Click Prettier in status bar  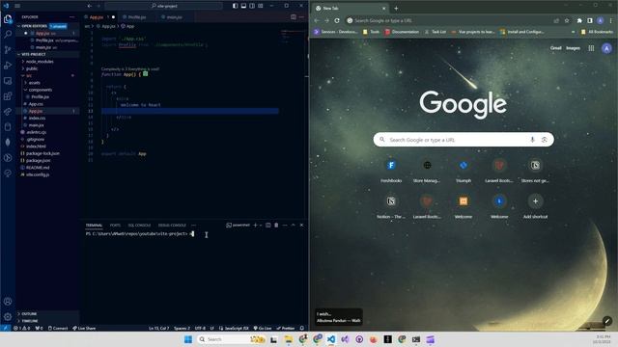tap(286, 328)
